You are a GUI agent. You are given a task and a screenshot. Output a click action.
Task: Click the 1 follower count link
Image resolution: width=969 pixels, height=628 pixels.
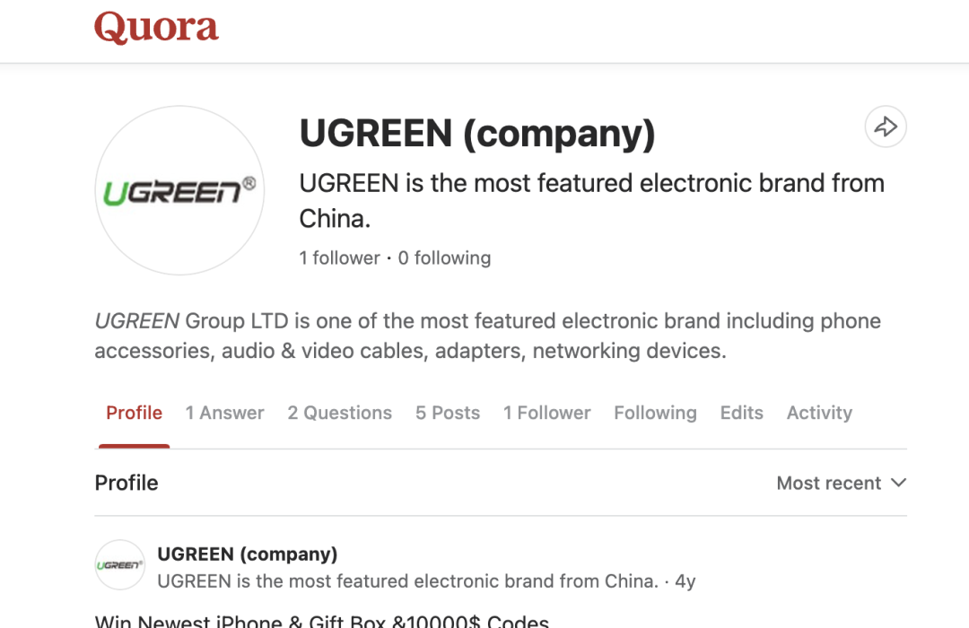coord(339,257)
